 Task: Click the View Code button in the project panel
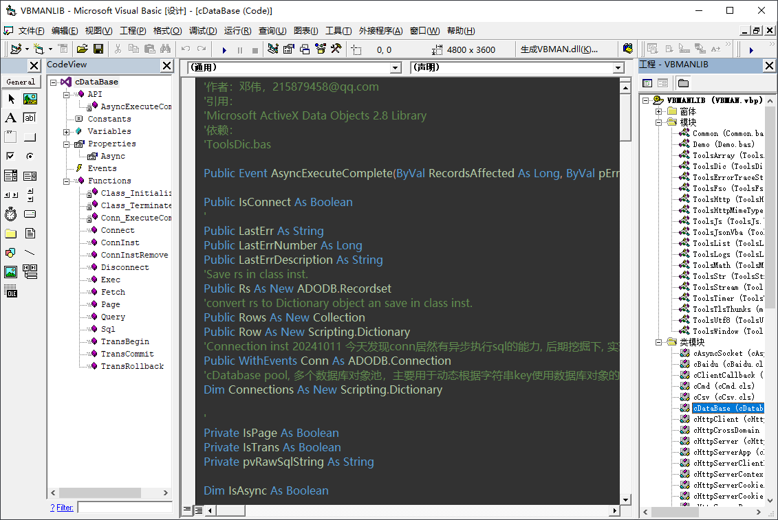point(647,83)
